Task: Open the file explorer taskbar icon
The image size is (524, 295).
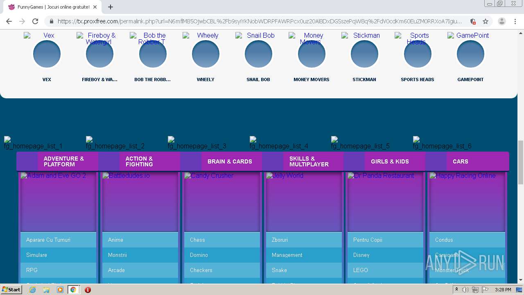Action: tap(46, 290)
